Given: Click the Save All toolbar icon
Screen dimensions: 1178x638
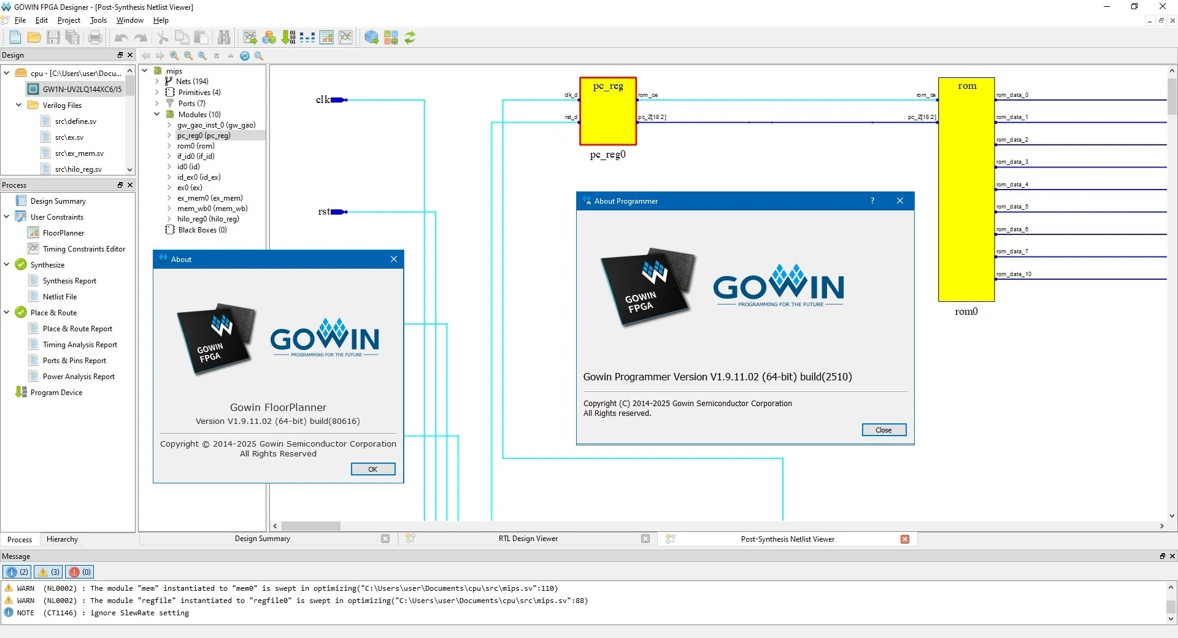Looking at the screenshot, I should tap(72, 37).
